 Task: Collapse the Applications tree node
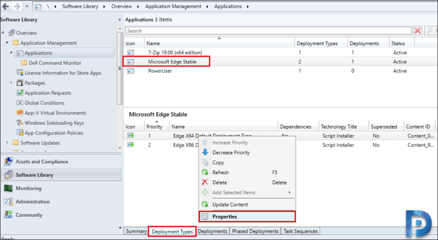(11, 53)
